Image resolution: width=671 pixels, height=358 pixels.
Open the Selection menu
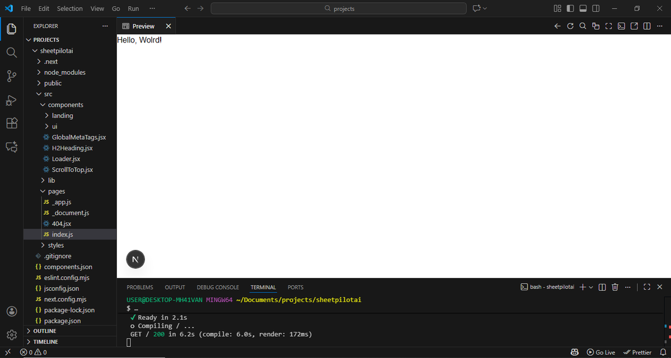click(x=70, y=8)
